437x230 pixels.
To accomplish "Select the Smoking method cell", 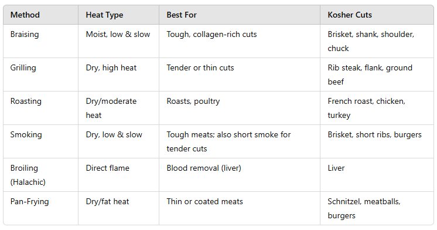I will click(x=40, y=141).
